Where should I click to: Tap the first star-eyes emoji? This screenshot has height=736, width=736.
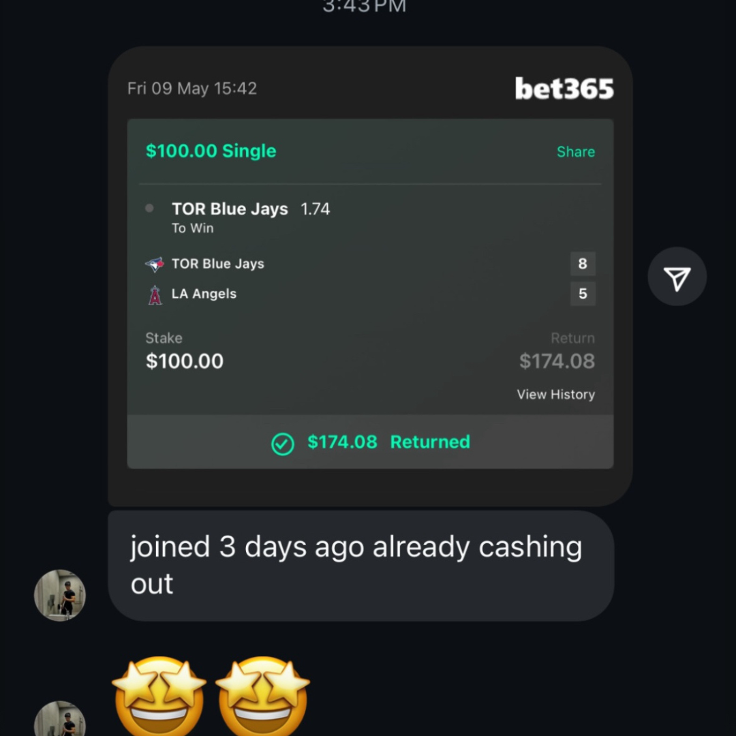coord(159,695)
